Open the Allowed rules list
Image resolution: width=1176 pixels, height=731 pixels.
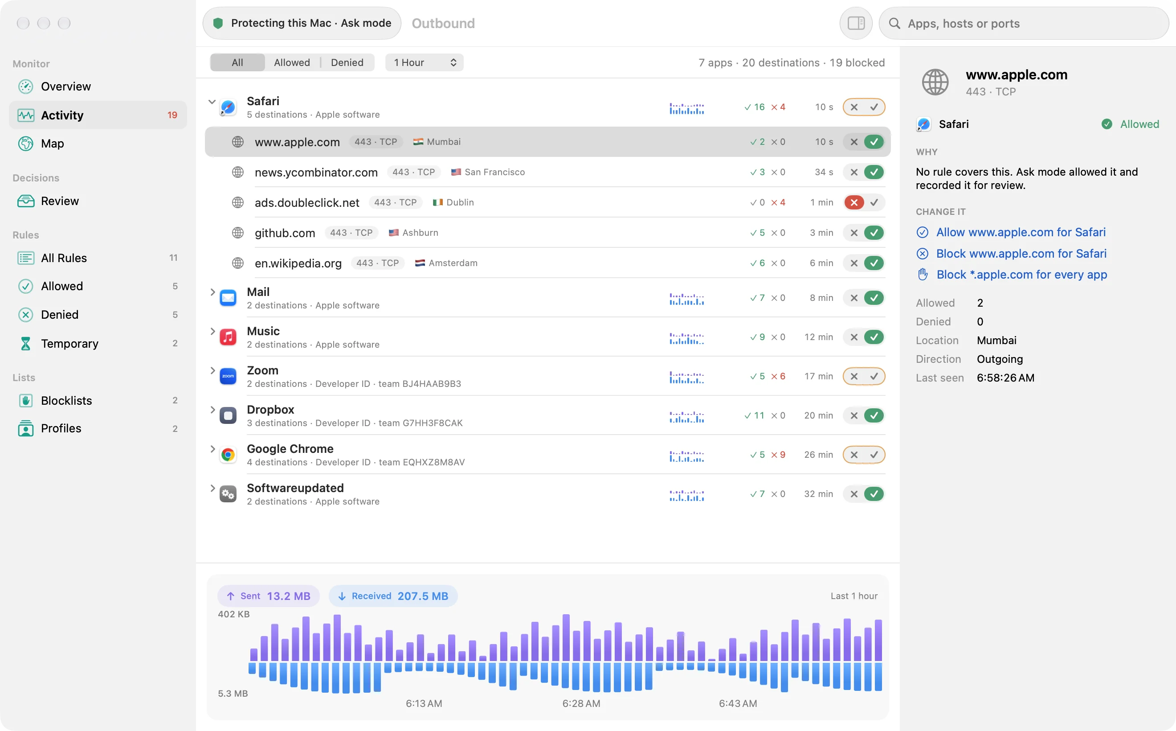click(98, 286)
